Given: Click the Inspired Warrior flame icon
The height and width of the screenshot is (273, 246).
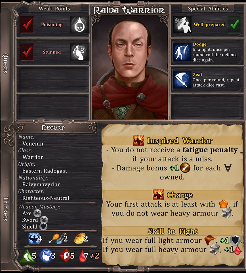Looking at the screenshot, I should tap(138, 140).
